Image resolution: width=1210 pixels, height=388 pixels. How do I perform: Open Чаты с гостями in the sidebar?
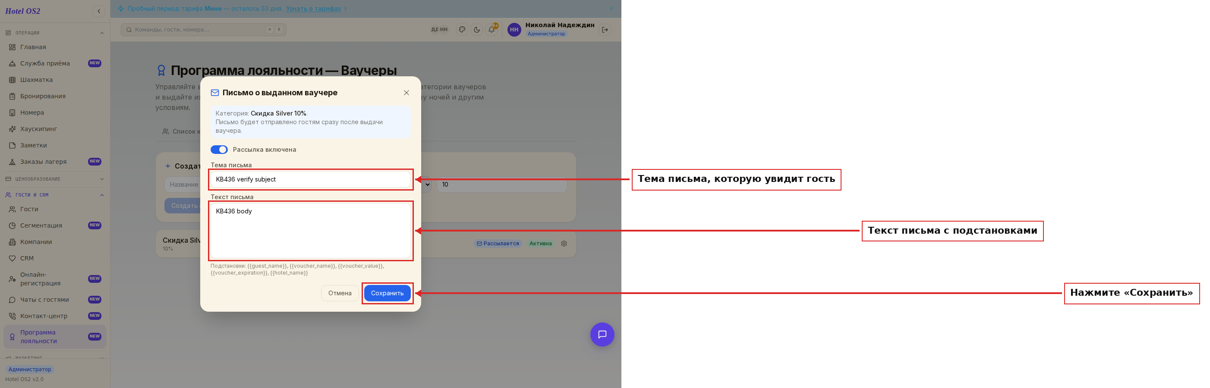point(55,300)
